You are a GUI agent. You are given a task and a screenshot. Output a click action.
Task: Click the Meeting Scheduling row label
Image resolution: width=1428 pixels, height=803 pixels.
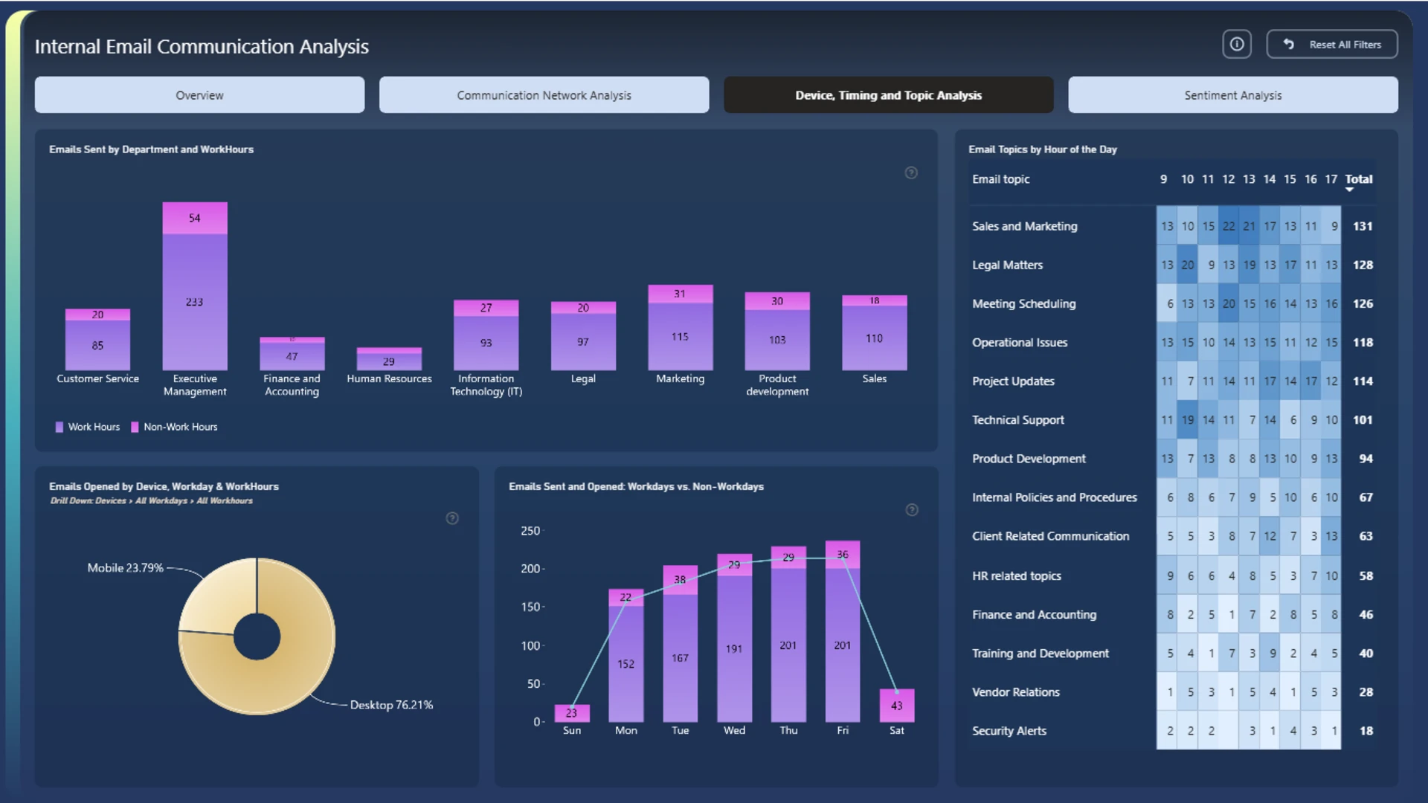[x=1023, y=303]
